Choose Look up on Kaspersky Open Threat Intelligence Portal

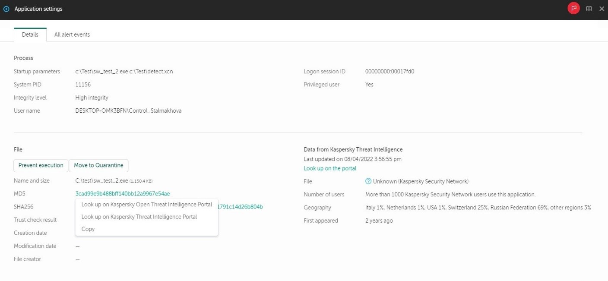pos(146,205)
